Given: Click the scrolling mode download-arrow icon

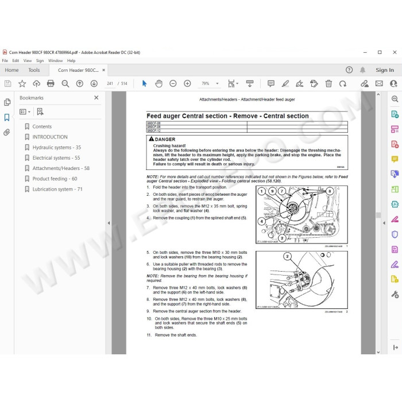Looking at the screenshot, I should pos(249,83).
